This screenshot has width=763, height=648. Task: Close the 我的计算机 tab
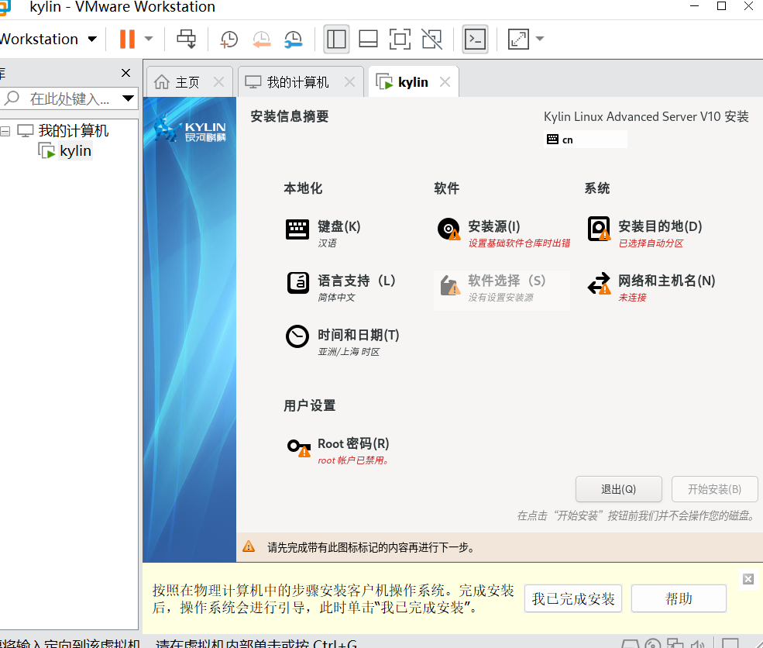coord(349,82)
